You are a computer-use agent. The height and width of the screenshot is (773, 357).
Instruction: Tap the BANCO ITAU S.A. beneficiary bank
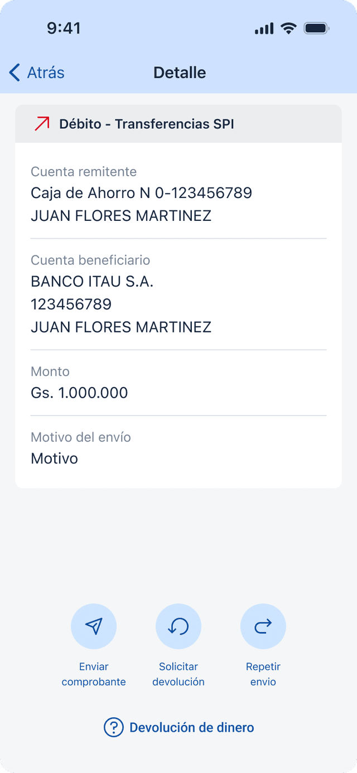92,282
